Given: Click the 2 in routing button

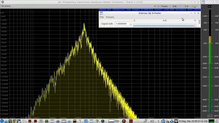Looking at the screenshot, I should (186, 6).
